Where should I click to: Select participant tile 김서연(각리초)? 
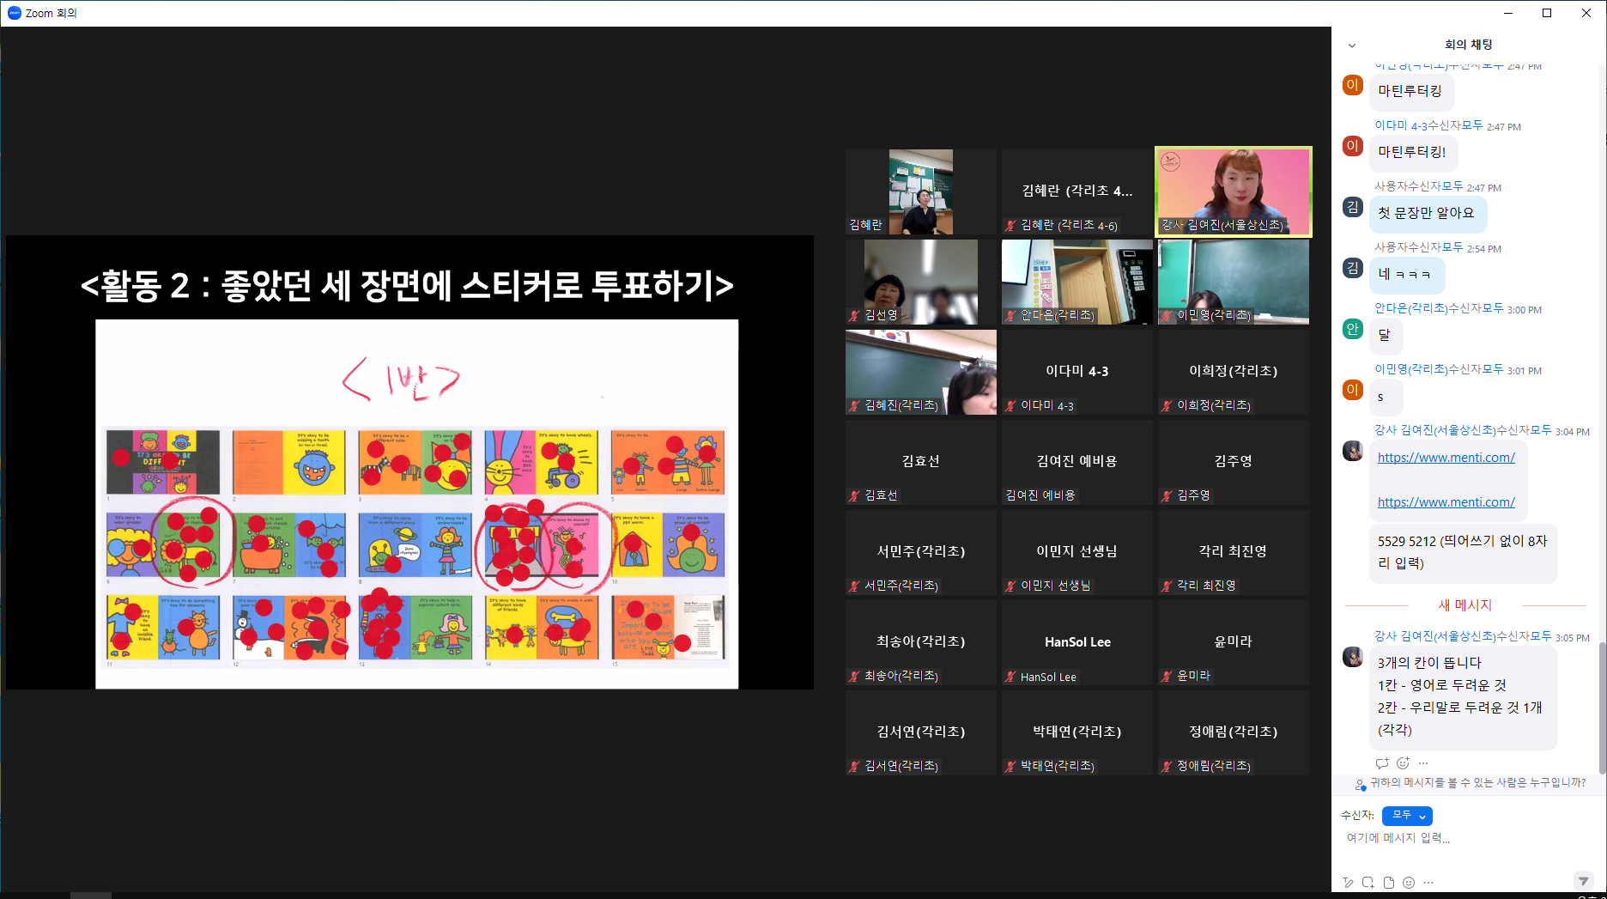tap(921, 732)
